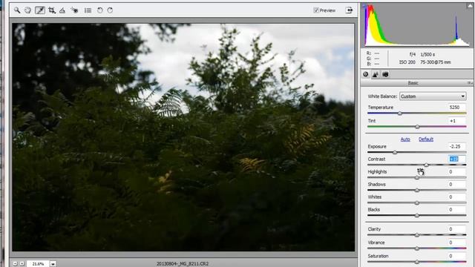Viewport: 475px width, 267px height.
Task: Click the Tint value field
Action: pos(457,121)
